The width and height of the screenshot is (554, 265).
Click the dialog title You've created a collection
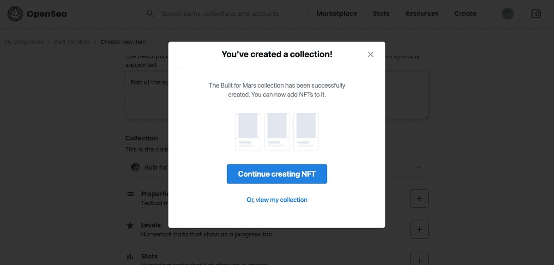tap(277, 54)
